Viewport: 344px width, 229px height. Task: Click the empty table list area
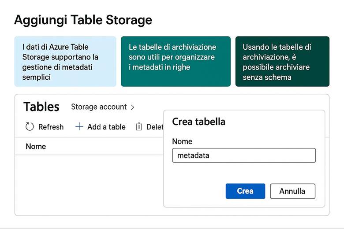pos(88,185)
